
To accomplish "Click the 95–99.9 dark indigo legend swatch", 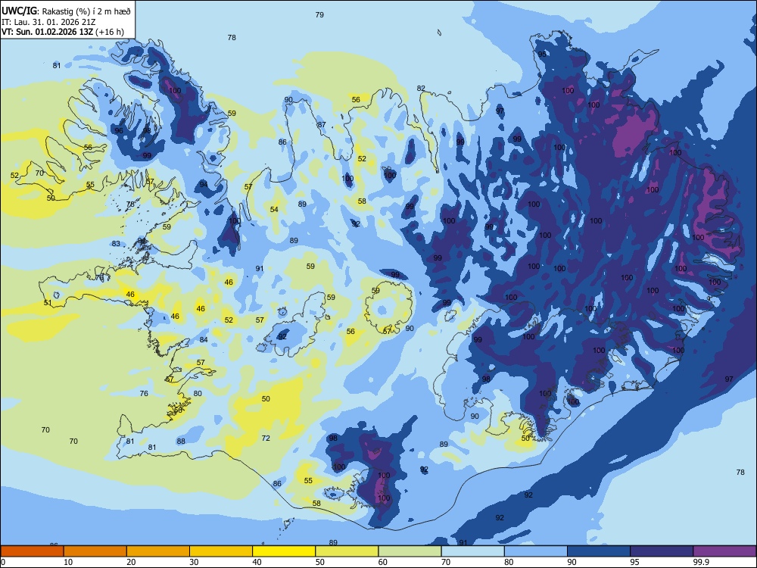I will click(x=662, y=551).
